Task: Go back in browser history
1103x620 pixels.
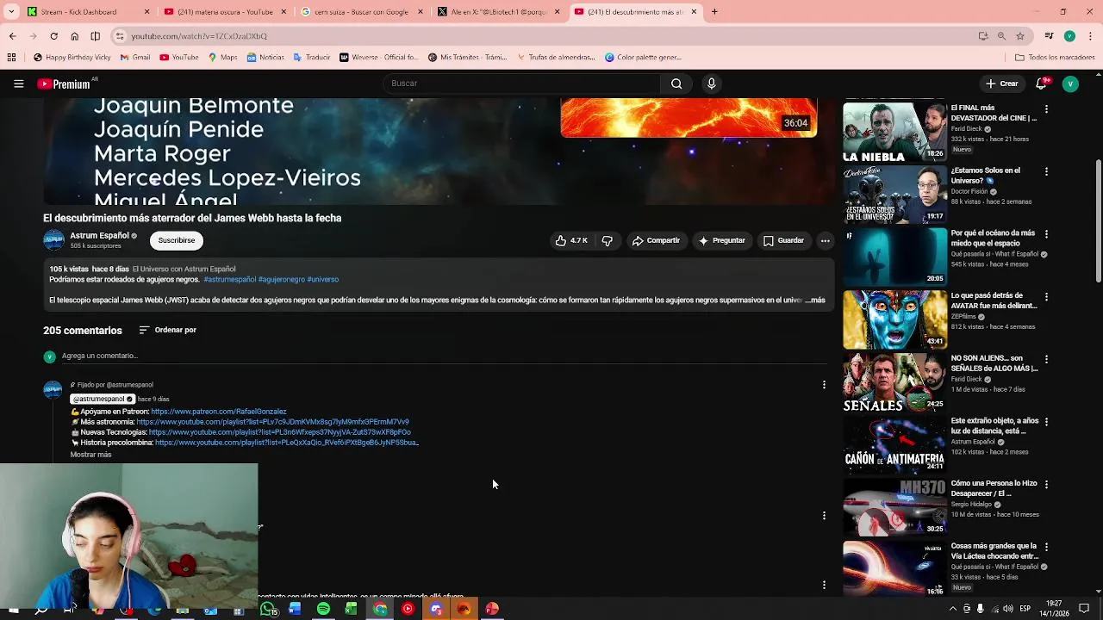Action: coord(12,36)
